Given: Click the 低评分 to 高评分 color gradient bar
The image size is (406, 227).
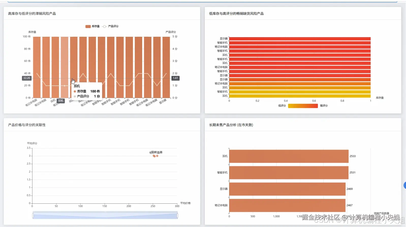Looking at the screenshot, I should tap(303, 106).
